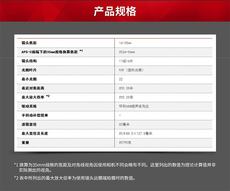The width and height of the screenshot is (230, 191).
Task: Click the 约26-56mm value
Action: (x=127, y=52)
